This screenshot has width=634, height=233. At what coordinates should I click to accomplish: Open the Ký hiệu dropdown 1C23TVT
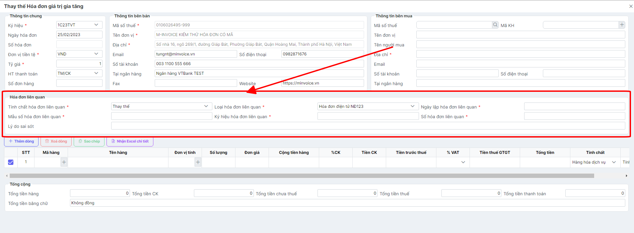(79, 25)
